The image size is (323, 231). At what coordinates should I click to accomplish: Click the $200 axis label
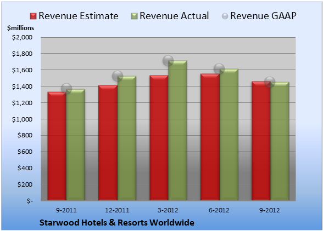point(25,184)
